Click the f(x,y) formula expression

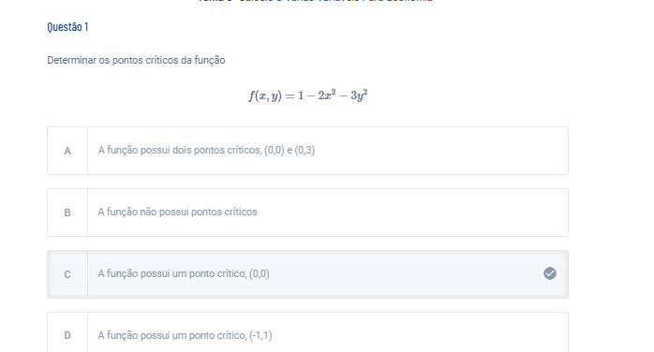[308, 95]
